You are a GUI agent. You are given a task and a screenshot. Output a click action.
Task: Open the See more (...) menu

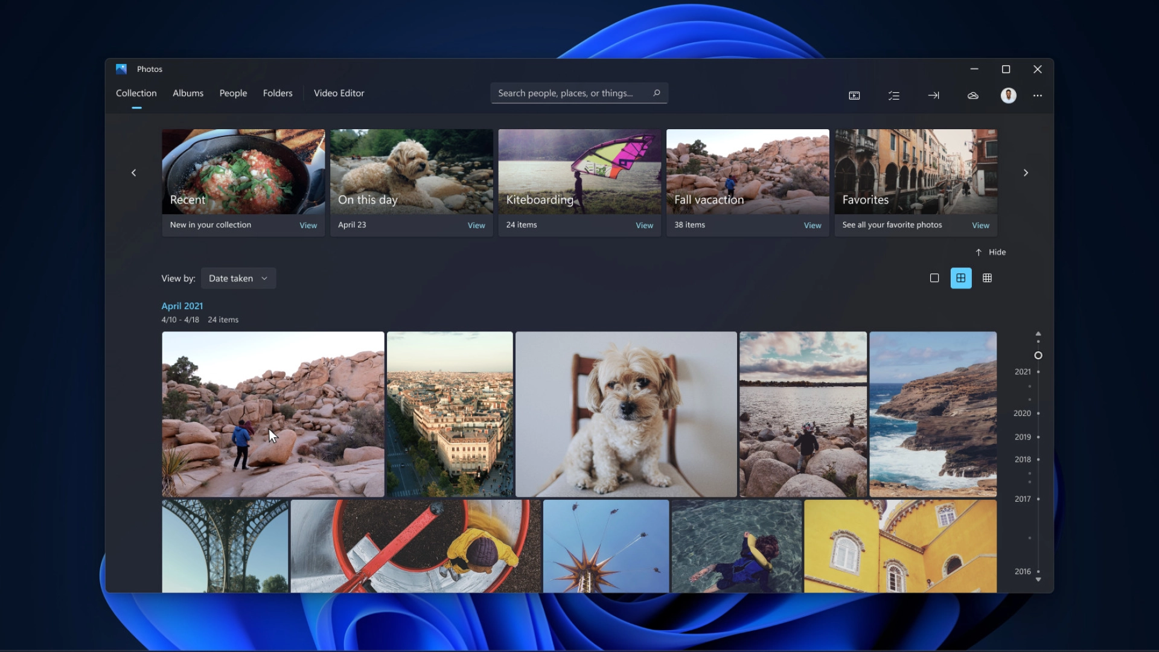pyautogui.click(x=1038, y=95)
